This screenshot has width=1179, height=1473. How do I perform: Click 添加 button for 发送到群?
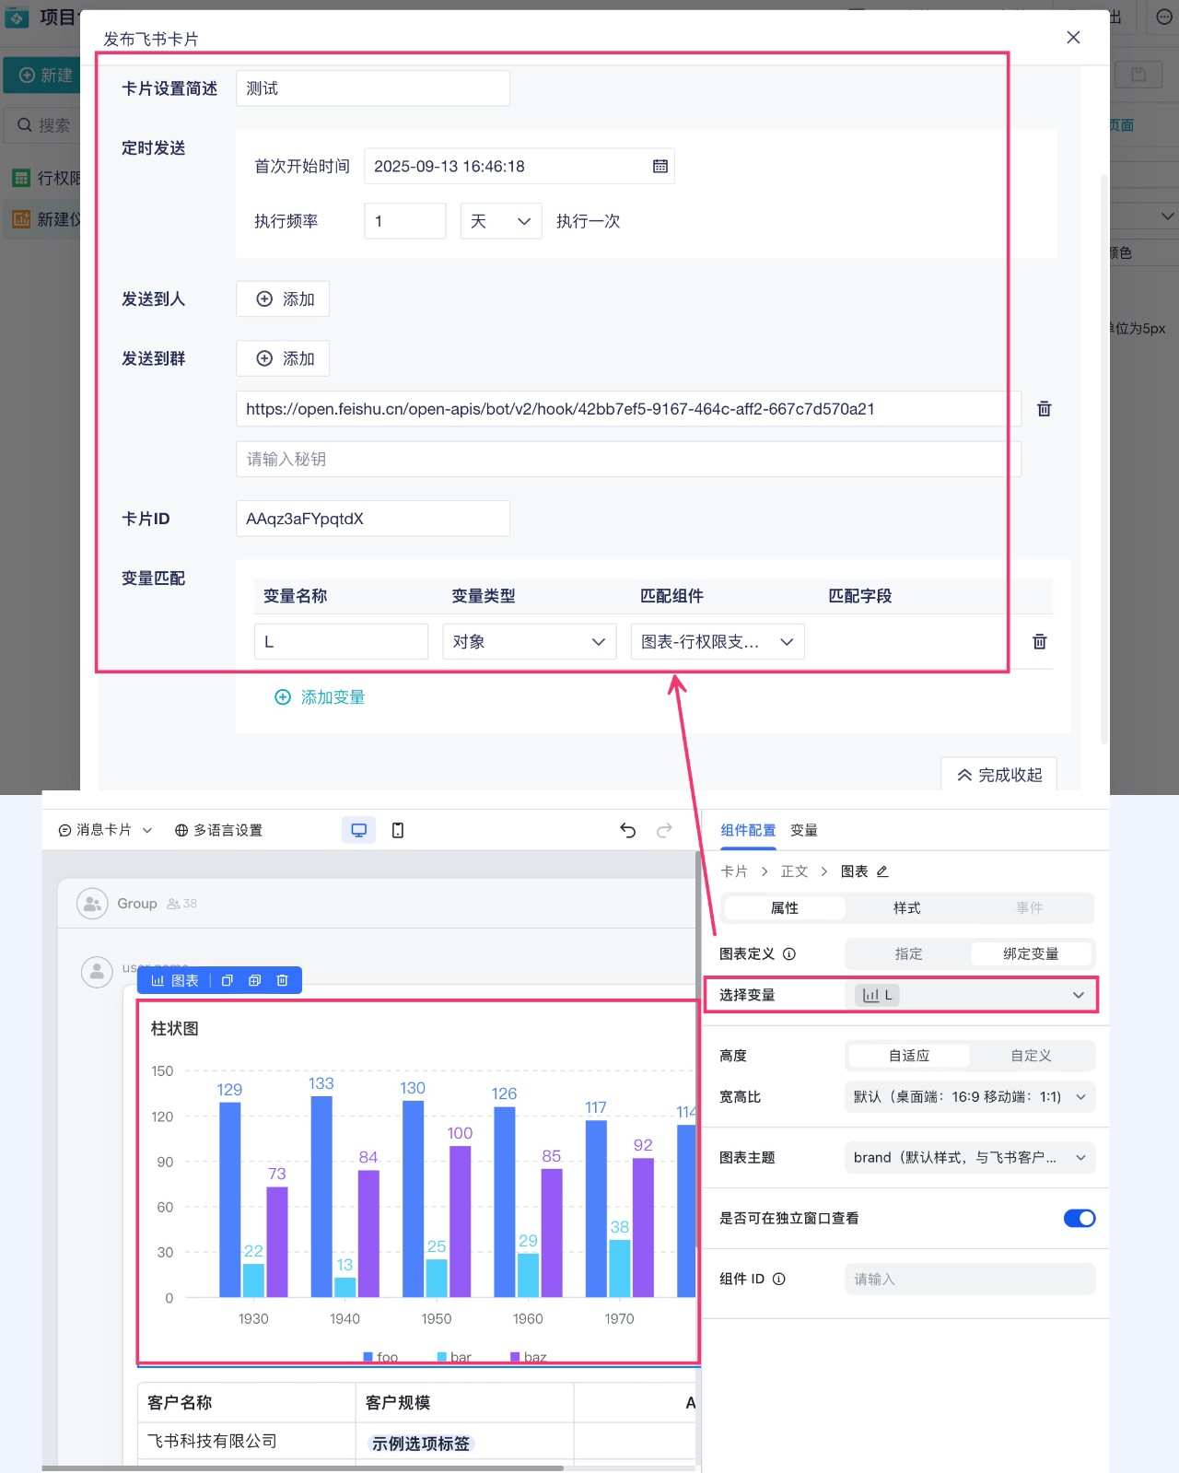point(283,358)
